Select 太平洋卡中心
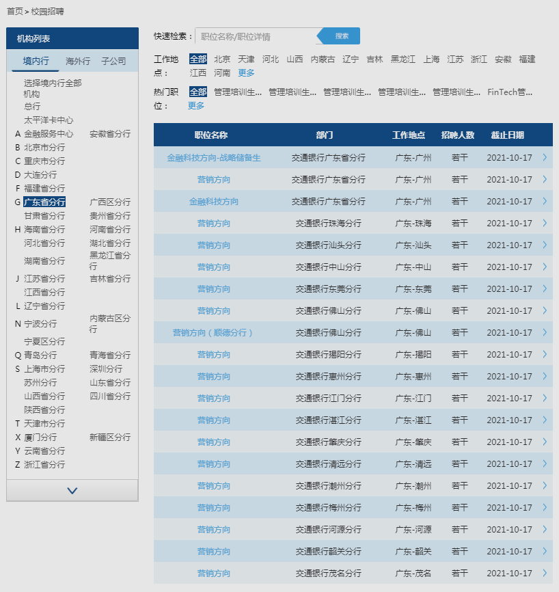 tap(49, 120)
